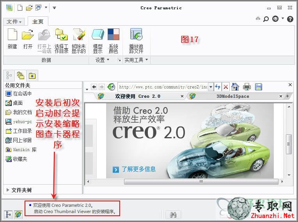Click quick access New file icon
The width and height of the screenshot is (298, 222).
coord(20,8)
